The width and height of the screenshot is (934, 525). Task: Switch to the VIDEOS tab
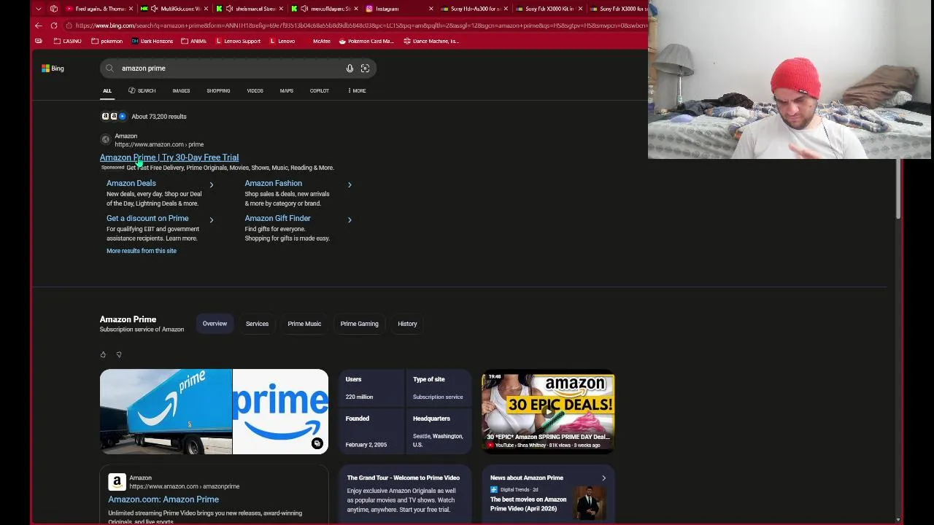[255, 90]
